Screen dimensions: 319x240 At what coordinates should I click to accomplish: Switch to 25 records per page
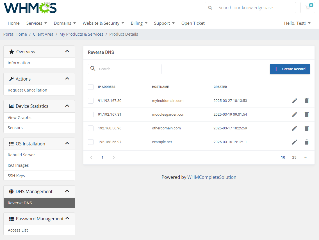[x=294, y=157]
